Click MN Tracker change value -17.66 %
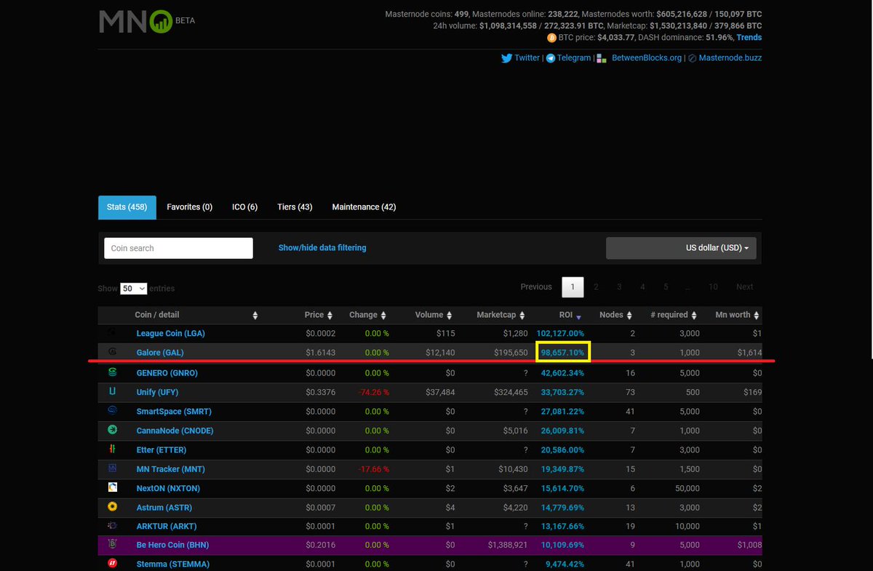 pyautogui.click(x=372, y=469)
